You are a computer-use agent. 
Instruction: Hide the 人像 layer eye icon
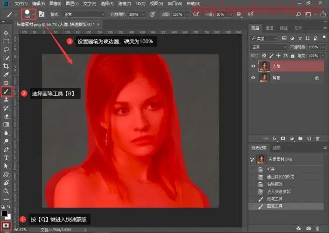click(x=253, y=66)
